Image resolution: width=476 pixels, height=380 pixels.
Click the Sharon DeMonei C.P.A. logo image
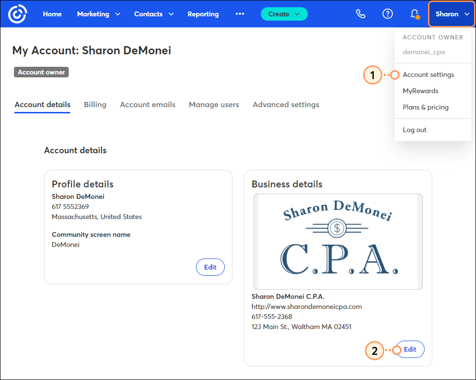(338, 242)
